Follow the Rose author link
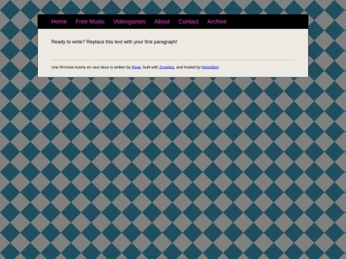Viewport: 346px width, 259px height. pos(136,67)
